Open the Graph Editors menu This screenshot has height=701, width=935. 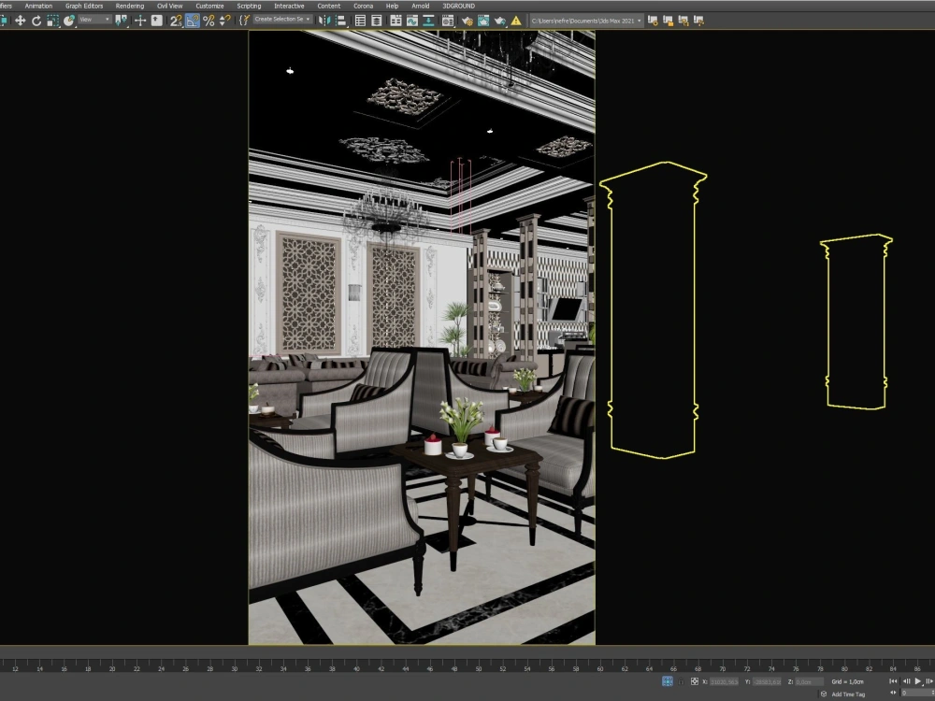pos(84,6)
